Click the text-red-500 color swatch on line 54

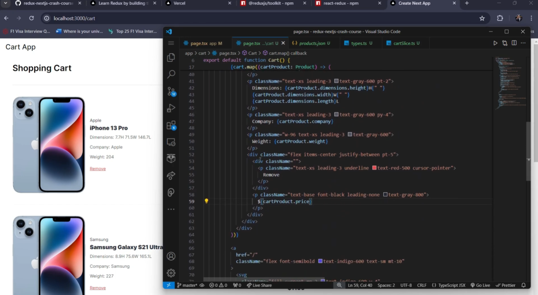374,168
